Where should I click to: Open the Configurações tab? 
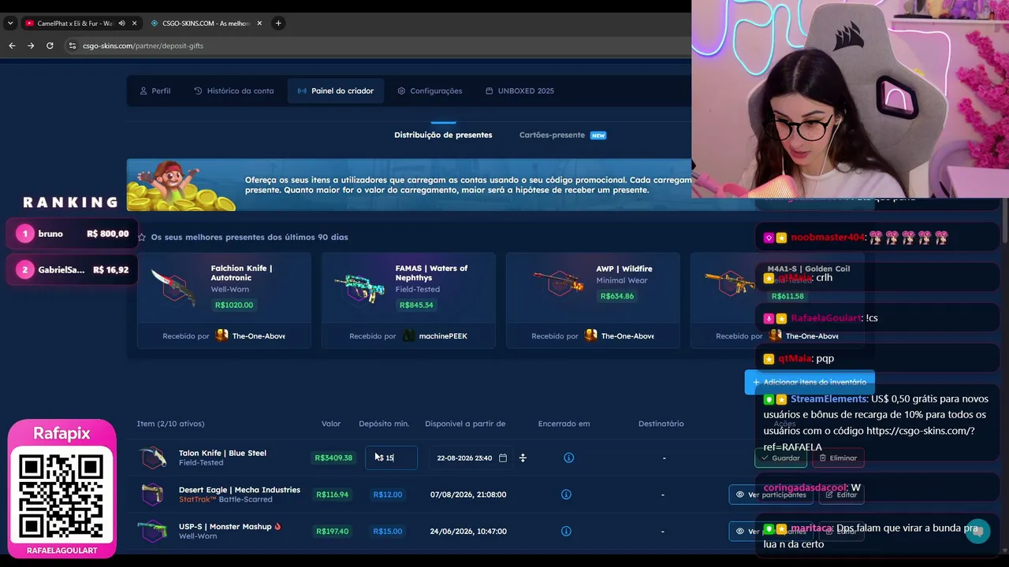pos(430,91)
